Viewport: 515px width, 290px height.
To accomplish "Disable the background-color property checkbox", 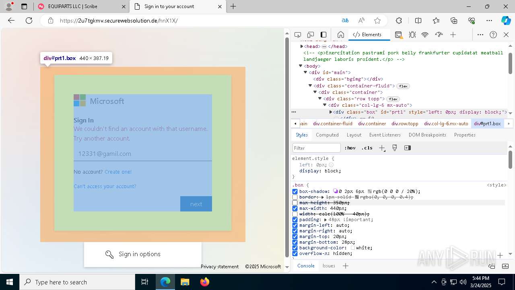I will 295,248.
